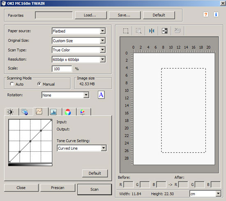
Task: Click the Load... favorites button
Action: point(91,15)
